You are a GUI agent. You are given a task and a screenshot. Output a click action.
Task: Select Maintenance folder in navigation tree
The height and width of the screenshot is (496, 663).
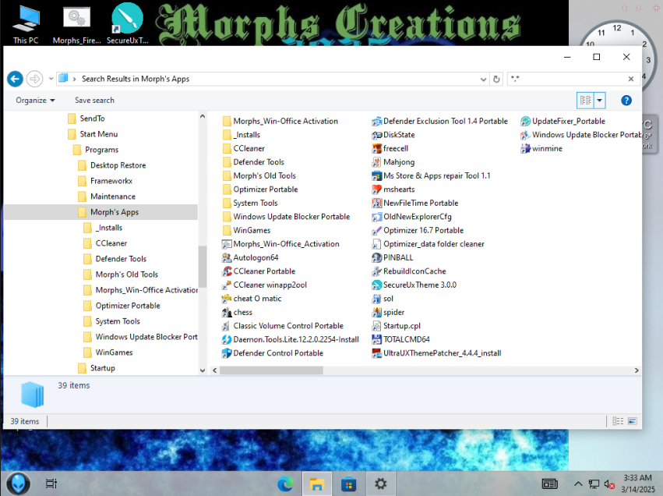point(113,197)
